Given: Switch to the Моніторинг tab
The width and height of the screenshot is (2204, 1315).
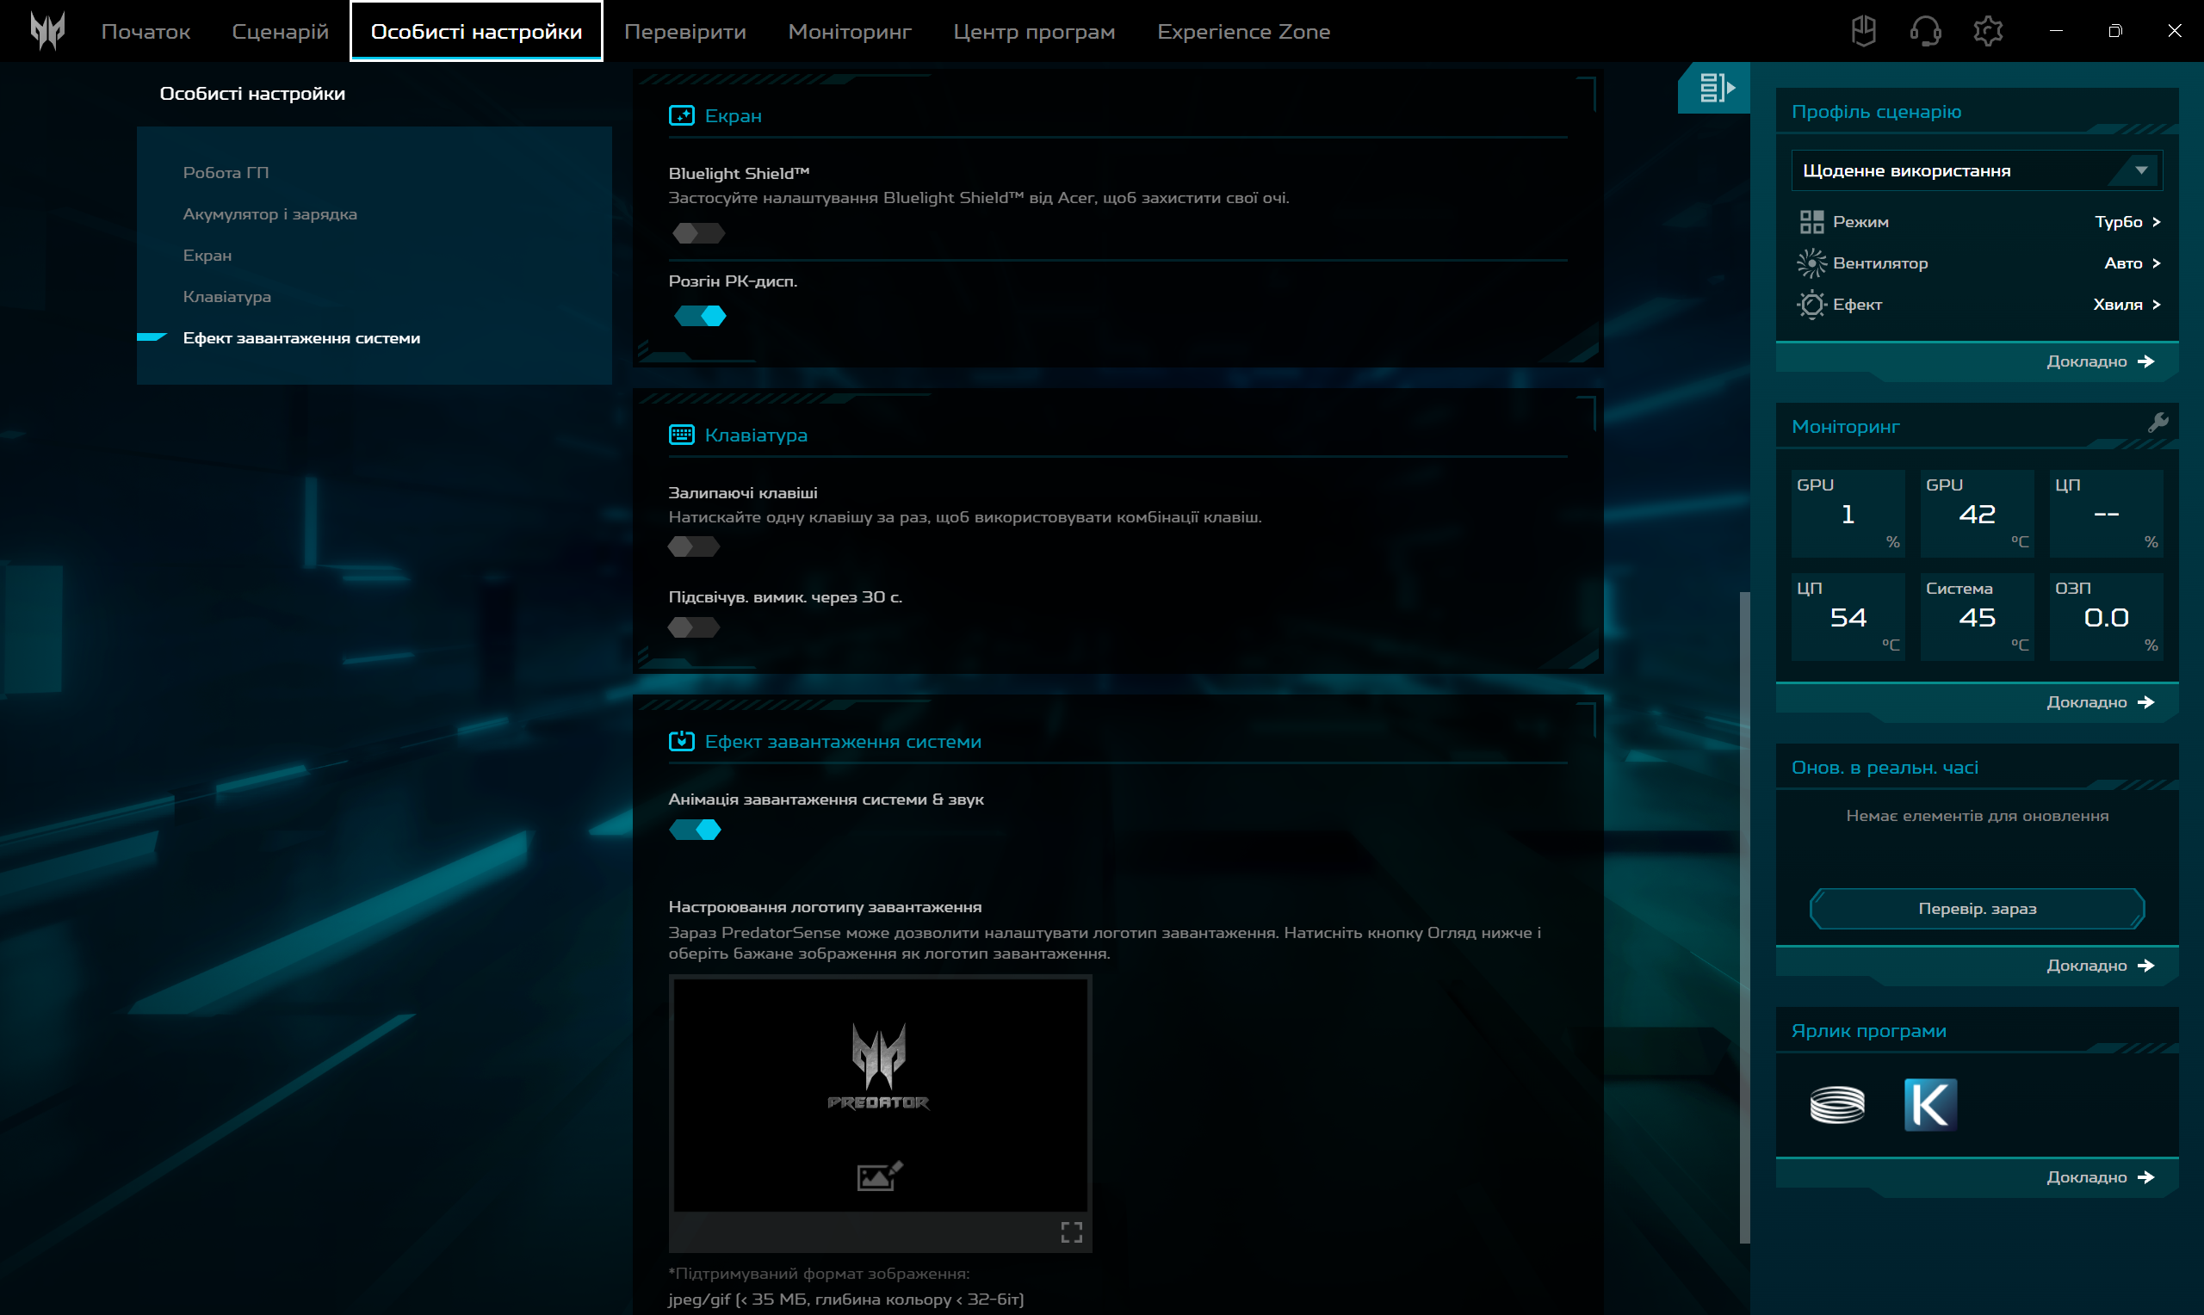Looking at the screenshot, I should coord(849,32).
